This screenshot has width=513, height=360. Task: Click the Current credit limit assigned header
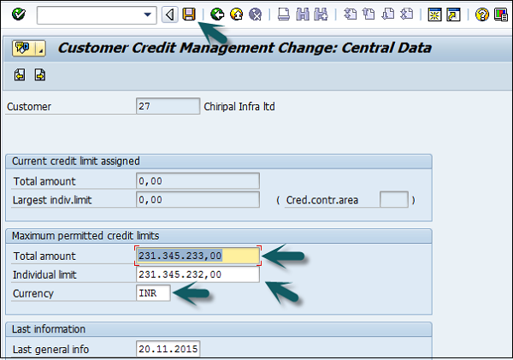[76, 162]
